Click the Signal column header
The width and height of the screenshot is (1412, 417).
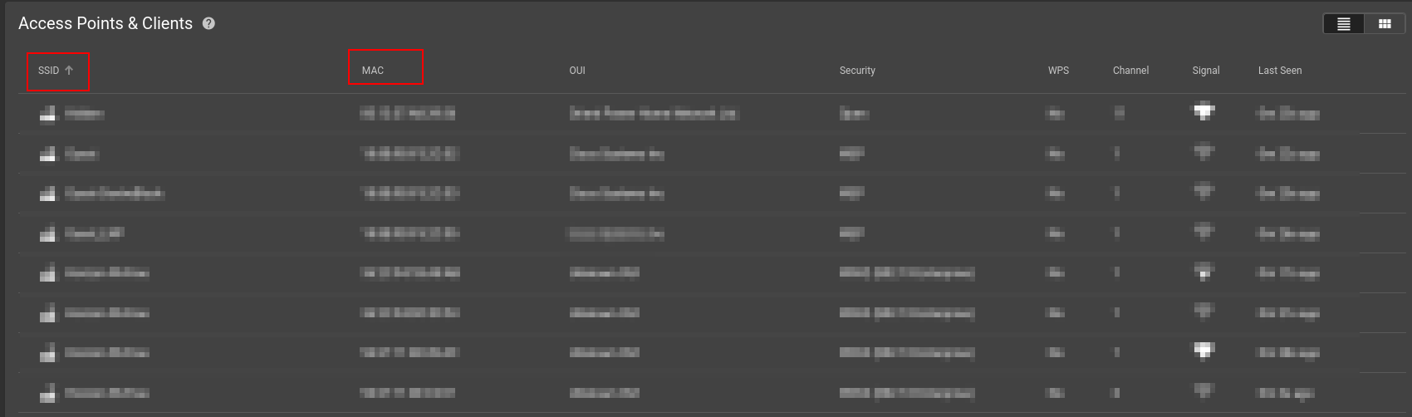coord(1205,71)
